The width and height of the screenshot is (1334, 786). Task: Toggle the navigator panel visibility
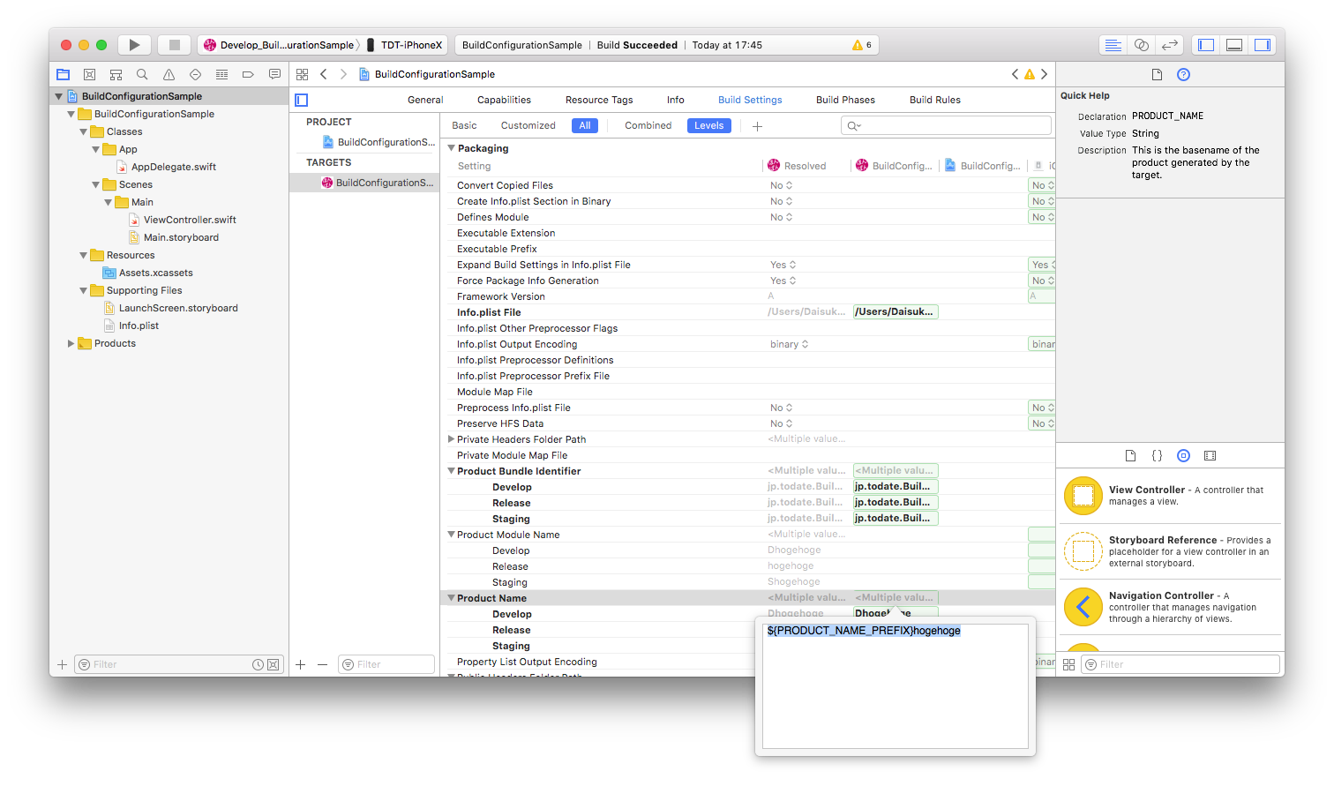(x=1205, y=44)
